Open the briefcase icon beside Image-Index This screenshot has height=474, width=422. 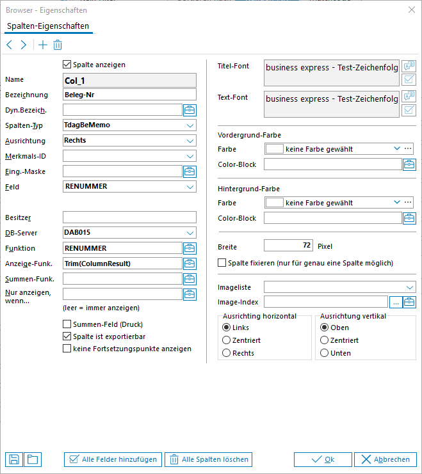tap(409, 303)
